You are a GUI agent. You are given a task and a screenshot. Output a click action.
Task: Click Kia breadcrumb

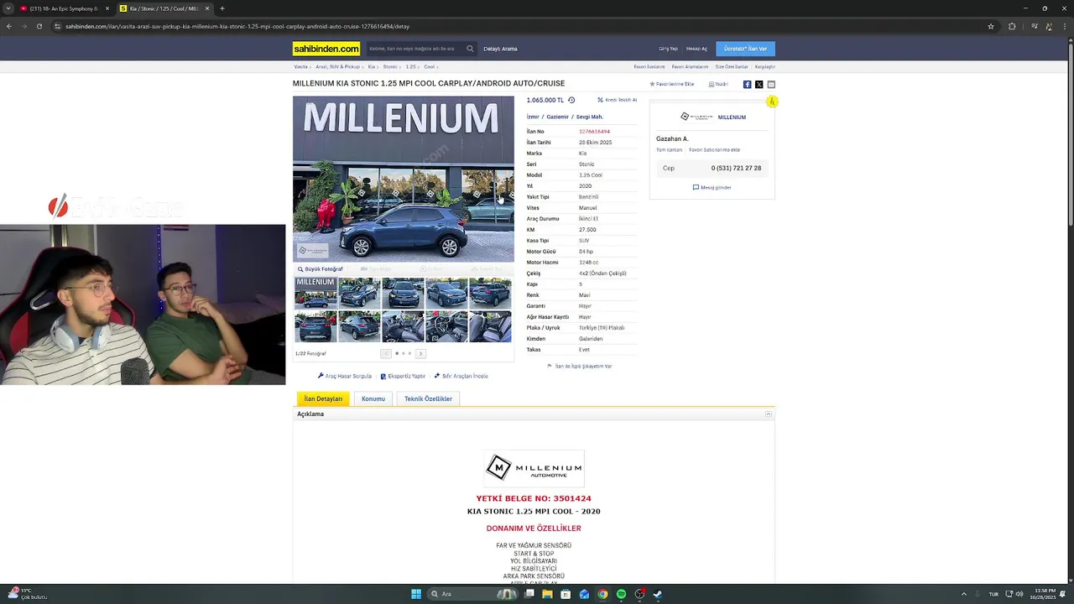point(371,66)
